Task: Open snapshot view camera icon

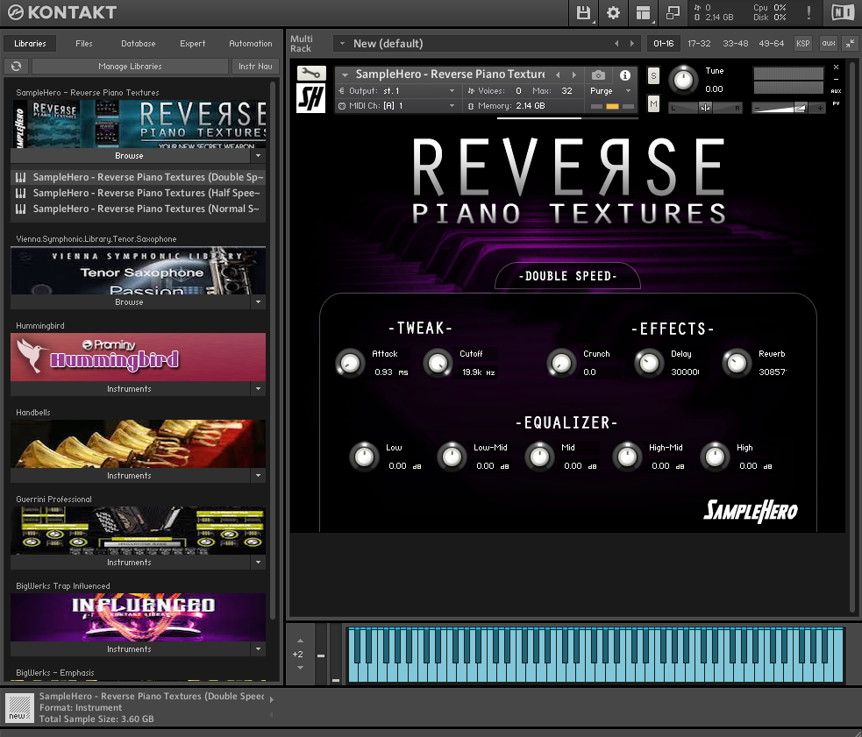Action: pos(598,74)
